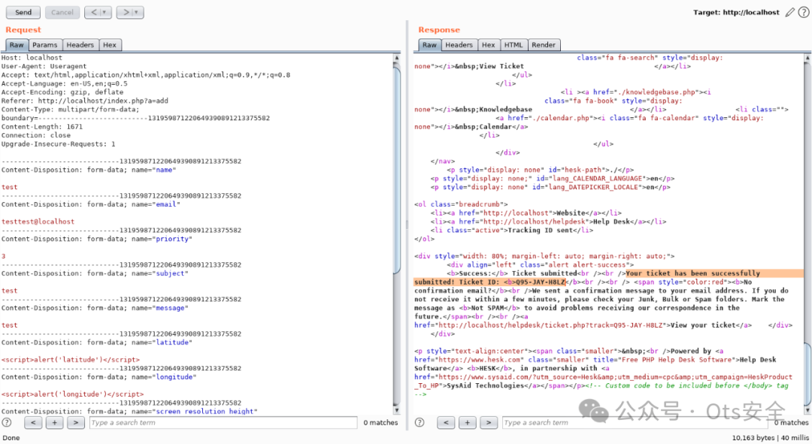This screenshot has height=444, width=812.
Task: Click the Accept-Encoding: gzip, deflate line
Action: click(62, 92)
